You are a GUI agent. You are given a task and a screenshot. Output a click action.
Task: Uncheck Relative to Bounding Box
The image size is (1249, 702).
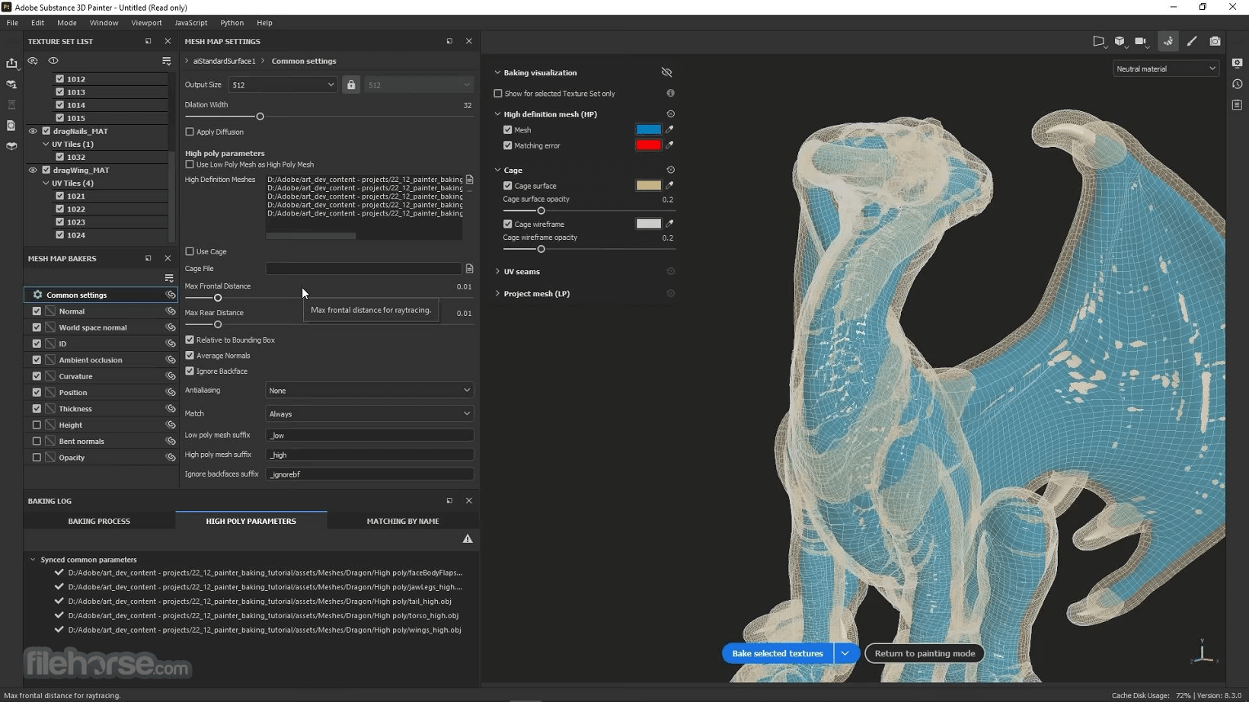(x=190, y=340)
